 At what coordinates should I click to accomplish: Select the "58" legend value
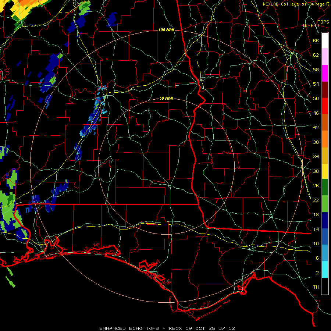point(316,70)
